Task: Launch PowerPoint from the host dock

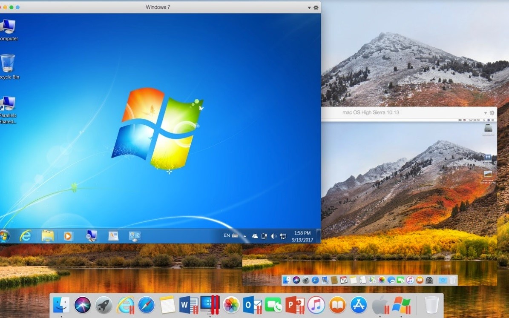Action: [295, 305]
